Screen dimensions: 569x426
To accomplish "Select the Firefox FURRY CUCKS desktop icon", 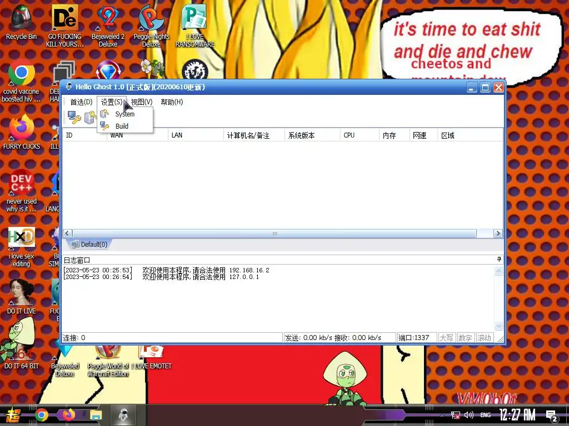I will click(x=22, y=132).
